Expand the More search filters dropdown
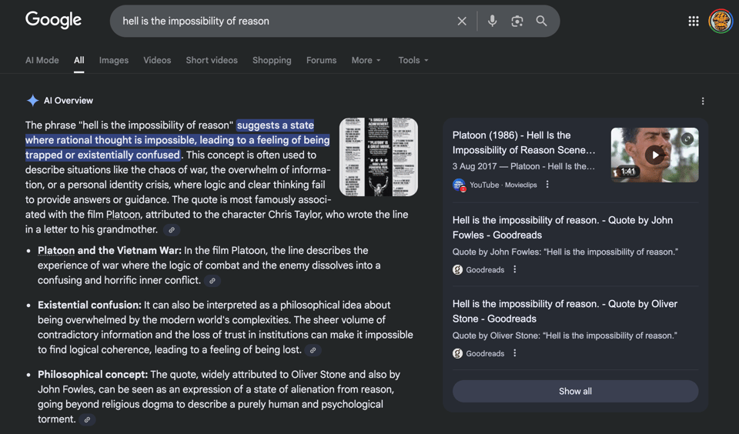The image size is (739, 434). 366,60
